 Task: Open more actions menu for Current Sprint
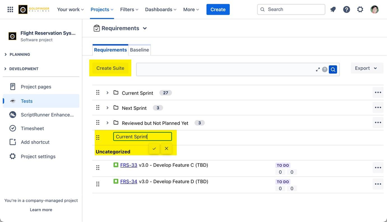pos(378,93)
